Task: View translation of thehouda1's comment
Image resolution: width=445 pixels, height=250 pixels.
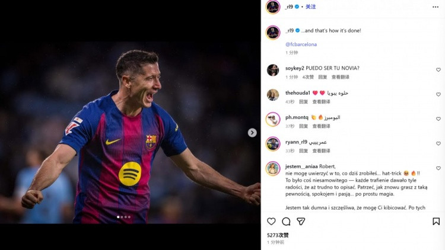Action: pos(321,101)
